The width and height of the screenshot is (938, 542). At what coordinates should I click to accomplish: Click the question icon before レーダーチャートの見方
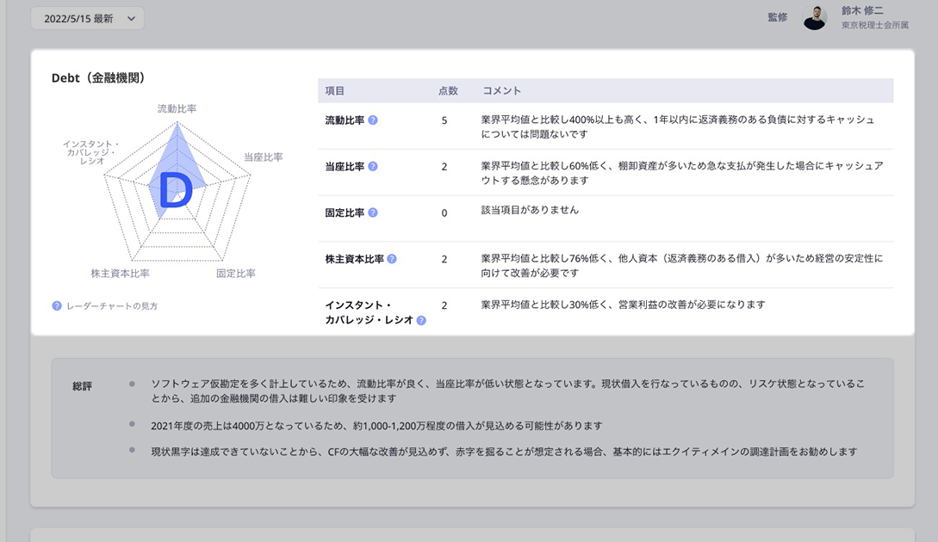pyautogui.click(x=57, y=305)
